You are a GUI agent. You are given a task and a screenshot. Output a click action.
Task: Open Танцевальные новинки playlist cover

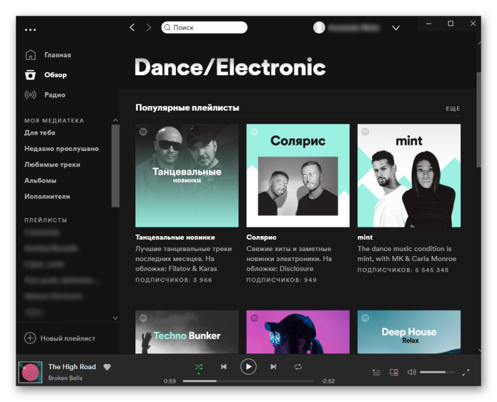187,176
